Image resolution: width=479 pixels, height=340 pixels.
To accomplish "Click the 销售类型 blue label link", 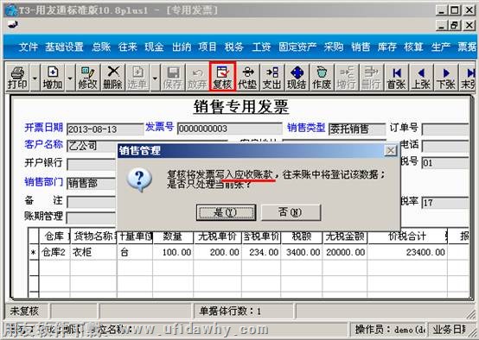I will tap(306, 128).
